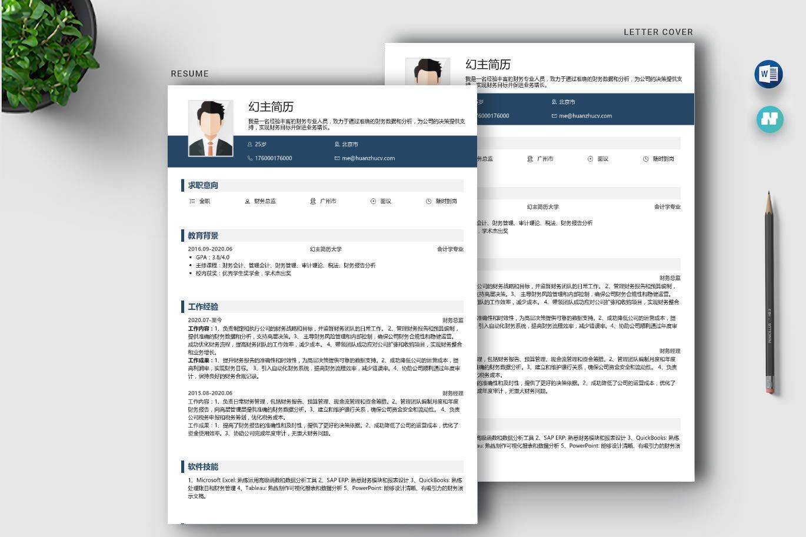
Task: Click the Microsoft Excel skills paragraph on front resume
Action: click(325, 488)
